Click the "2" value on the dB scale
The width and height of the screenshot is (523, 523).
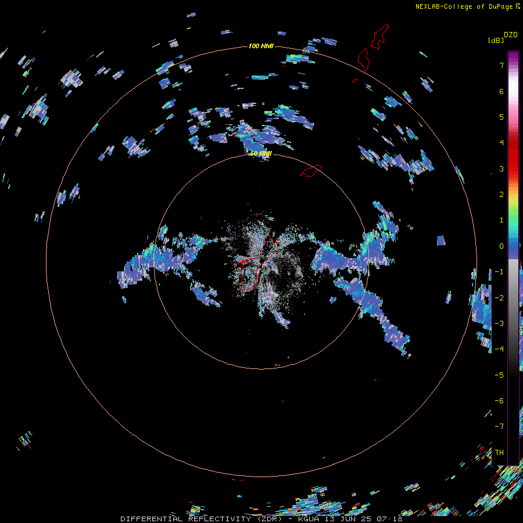click(x=501, y=195)
